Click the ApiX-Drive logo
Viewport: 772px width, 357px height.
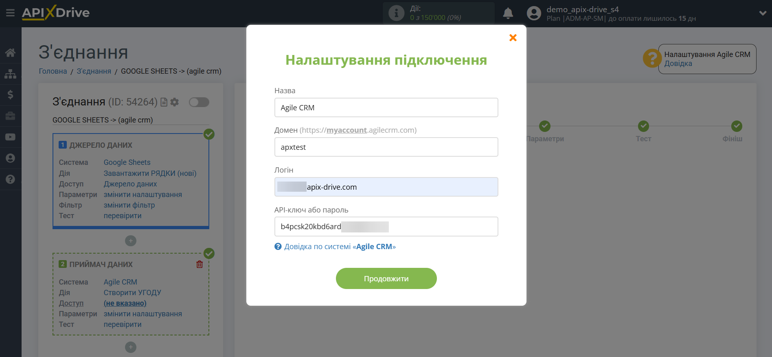(56, 13)
